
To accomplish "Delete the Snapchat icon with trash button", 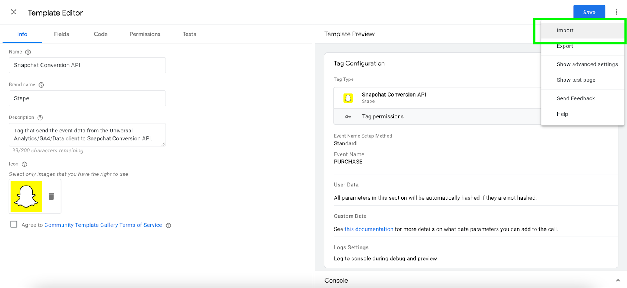I will [x=51, y=196].
